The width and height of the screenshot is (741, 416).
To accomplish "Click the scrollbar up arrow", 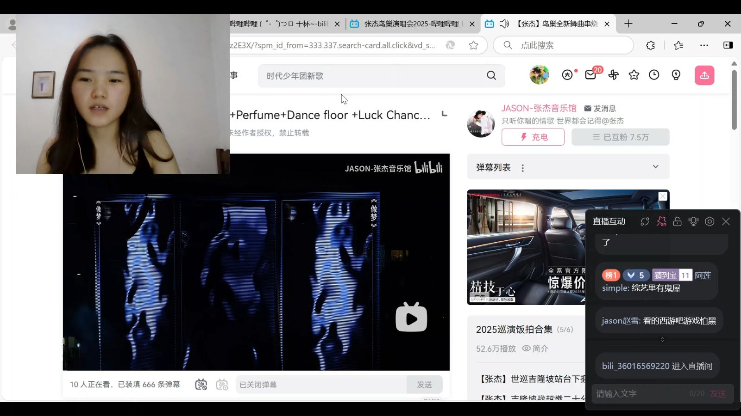I will tap(734, 63).
